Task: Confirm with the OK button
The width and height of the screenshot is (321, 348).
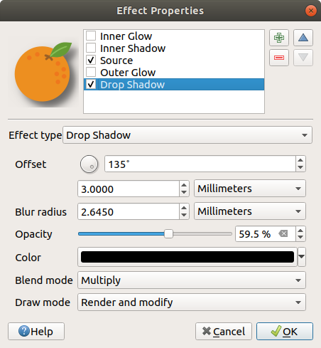Action: tap(285, 331)
